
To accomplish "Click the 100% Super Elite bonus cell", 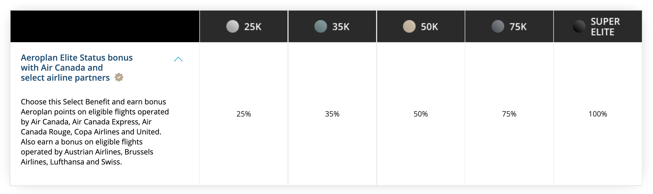I will coord(598,114).
